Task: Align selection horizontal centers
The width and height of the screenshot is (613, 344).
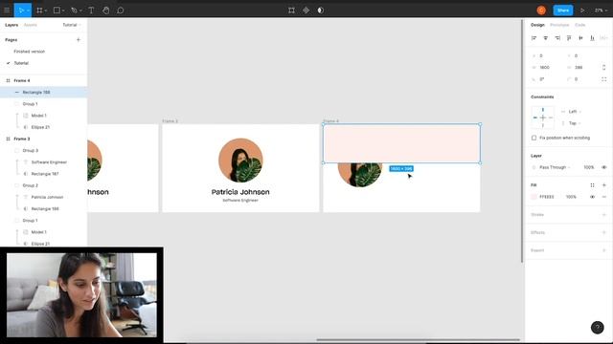Action: coord(546,38)
